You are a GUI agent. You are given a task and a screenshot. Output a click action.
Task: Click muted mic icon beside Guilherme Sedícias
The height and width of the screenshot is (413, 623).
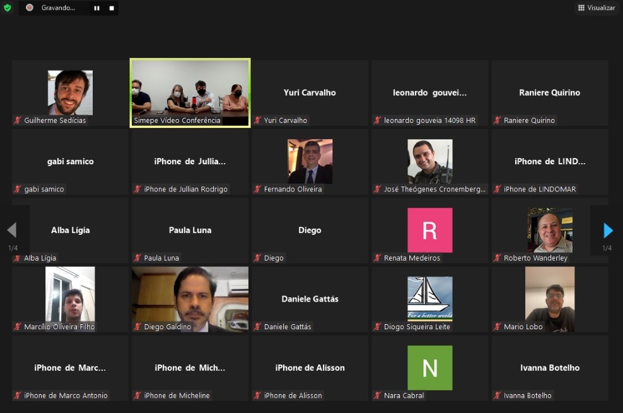pos(18,120)
